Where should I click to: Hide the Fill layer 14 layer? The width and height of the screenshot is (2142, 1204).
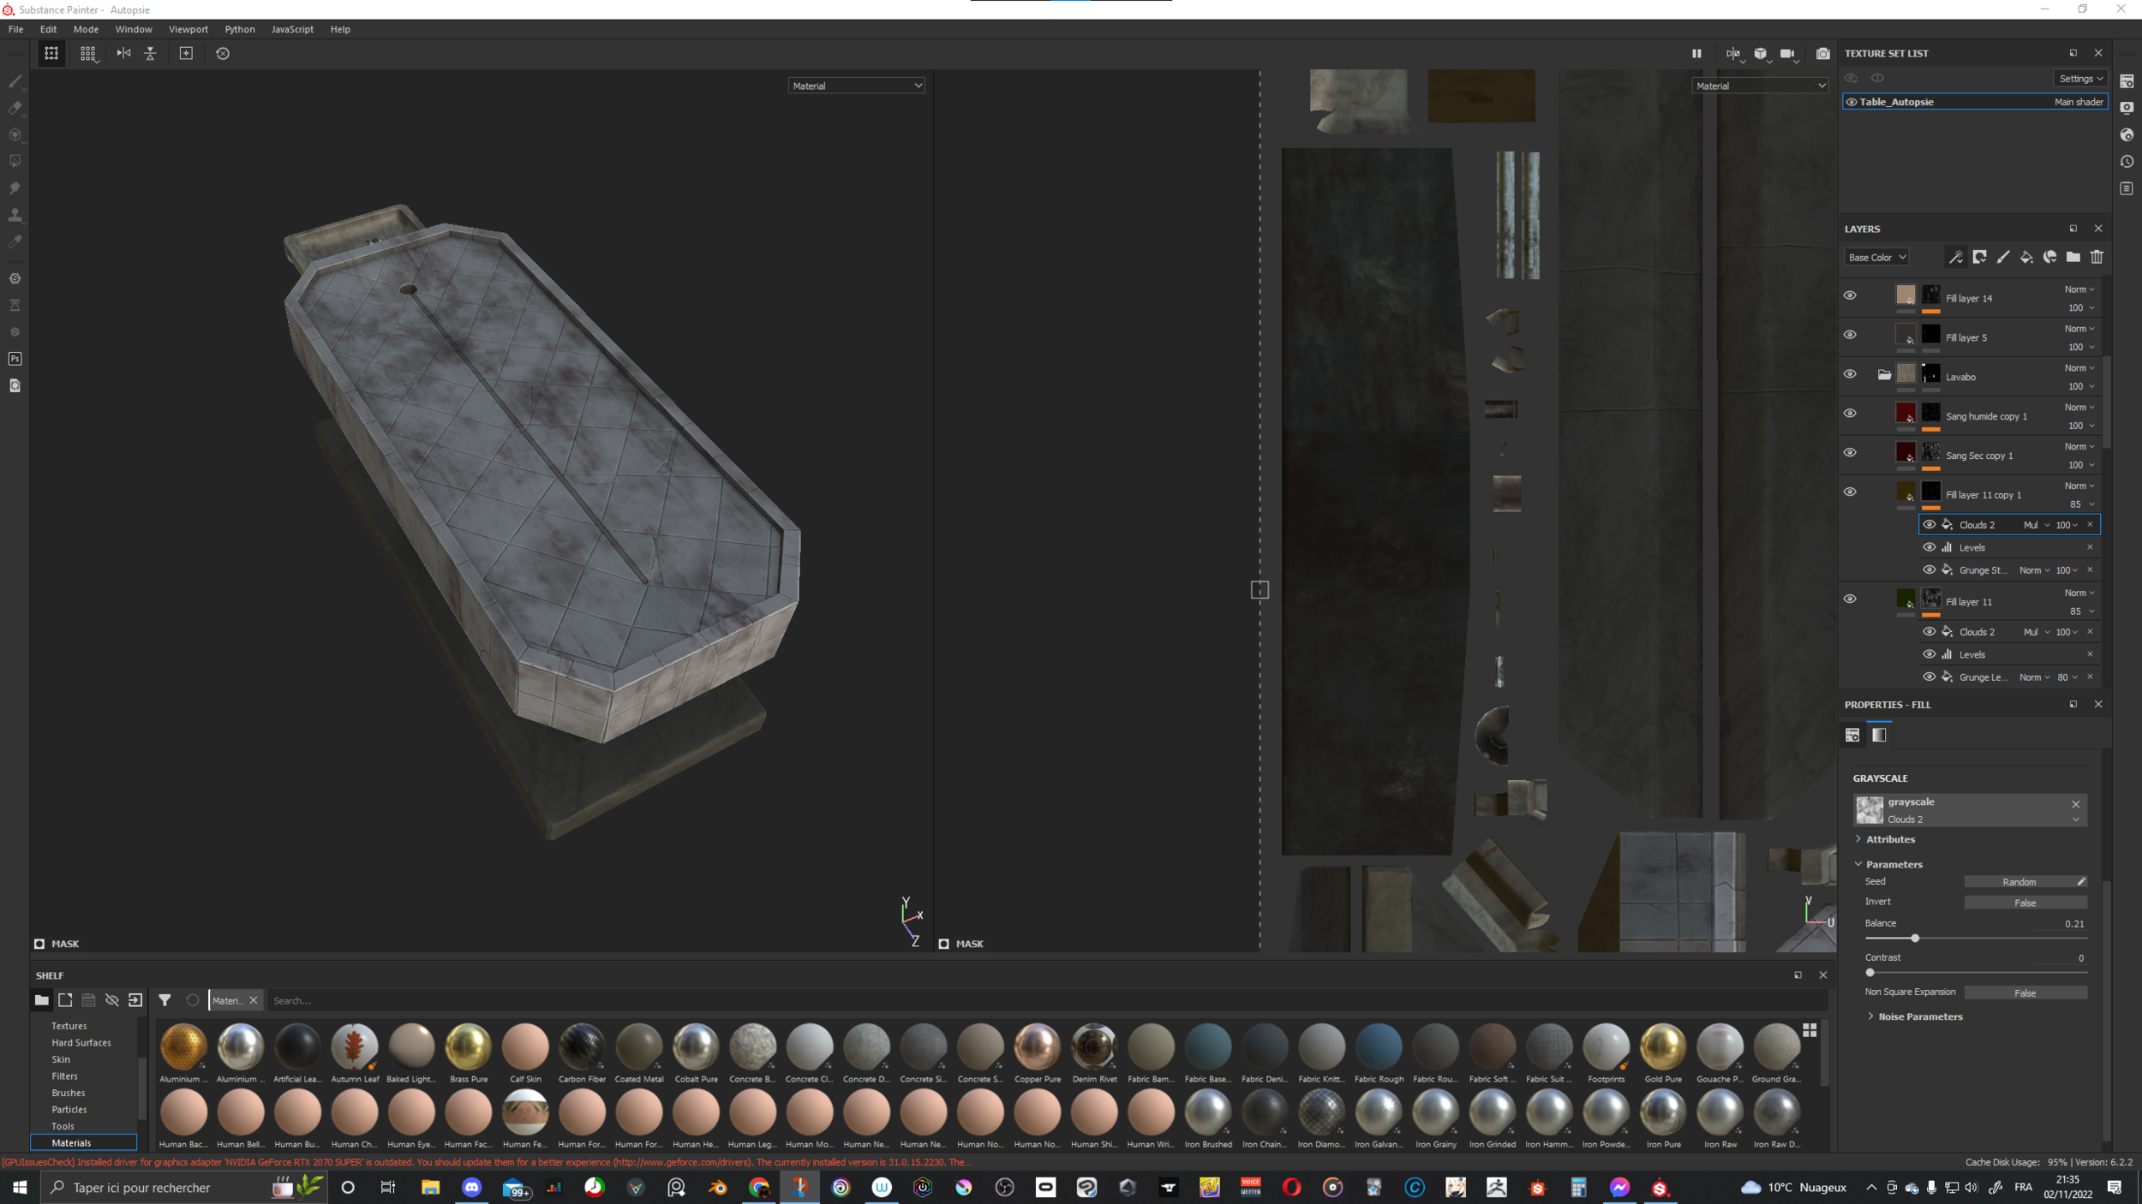pos(1850,296)
